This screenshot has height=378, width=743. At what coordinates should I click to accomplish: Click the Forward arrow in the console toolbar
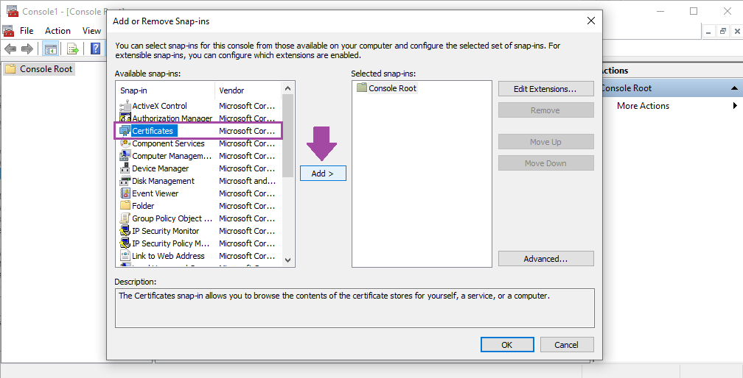(27, 49)
